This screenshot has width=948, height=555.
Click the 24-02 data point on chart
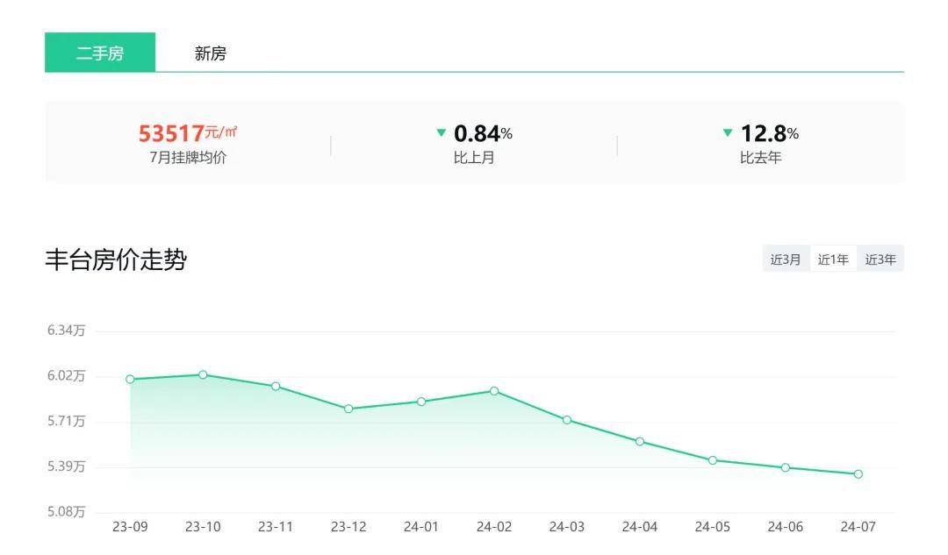(494, 391)
